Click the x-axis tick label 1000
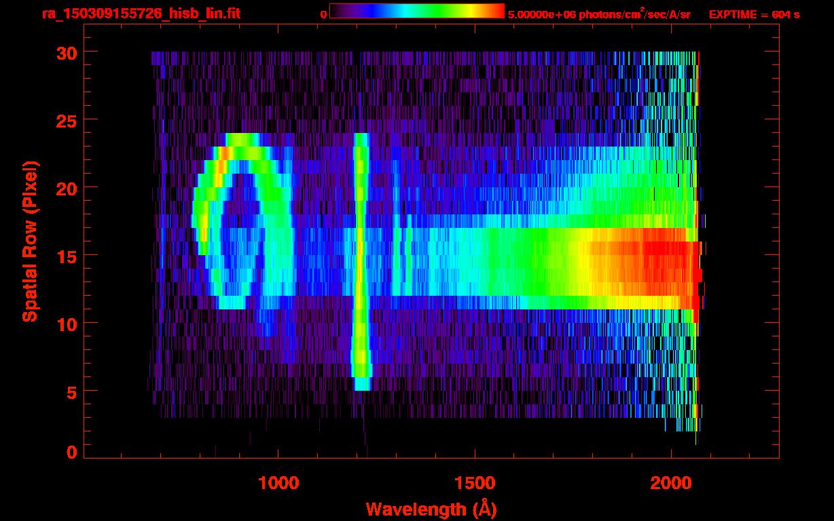Image resolution: width=834 pixels, height=521 pixels. [x=278, y=483]
